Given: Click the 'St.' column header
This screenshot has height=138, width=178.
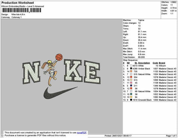Looking at the screenshot, I should (x=136, y=63).
